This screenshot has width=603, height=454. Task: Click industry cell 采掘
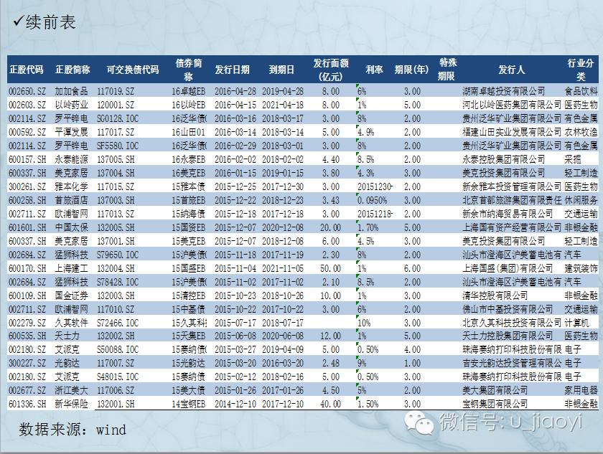[x=573, y=159]
